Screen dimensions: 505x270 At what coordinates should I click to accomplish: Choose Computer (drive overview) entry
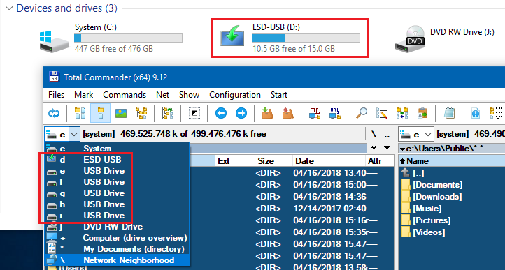(x=117, y=238)
